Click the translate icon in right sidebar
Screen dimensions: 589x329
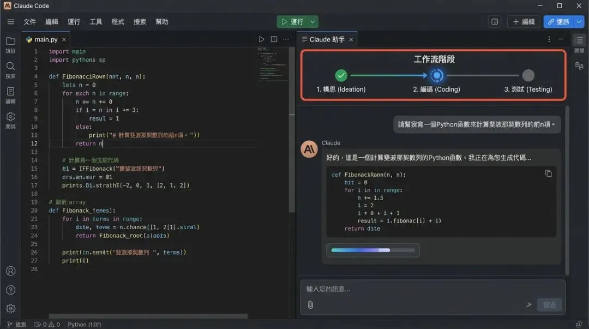(x=579, y=66)
